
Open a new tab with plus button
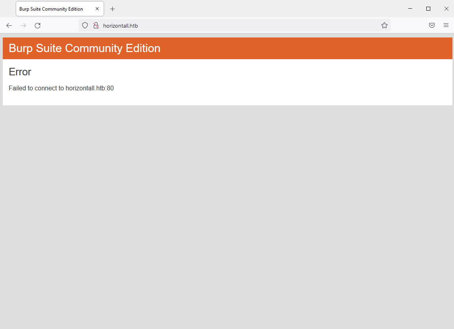point(113,9)
